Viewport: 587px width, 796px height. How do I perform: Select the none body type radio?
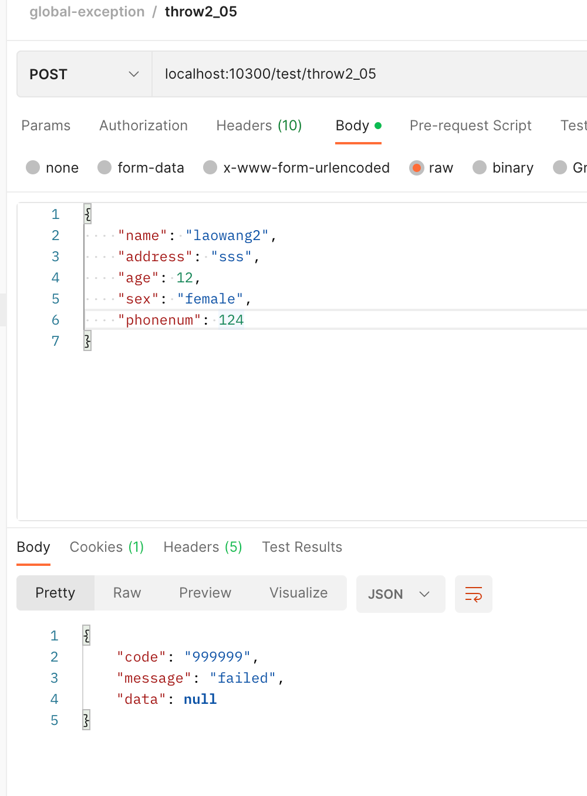click(33, 168)
